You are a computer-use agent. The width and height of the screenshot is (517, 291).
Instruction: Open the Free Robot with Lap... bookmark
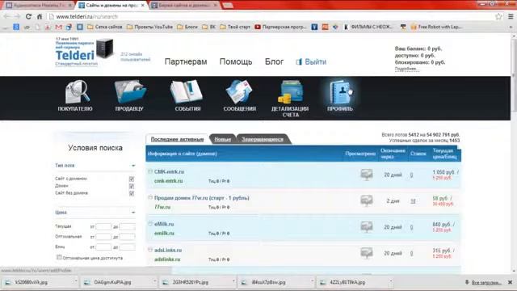click(x=436, y=27)
